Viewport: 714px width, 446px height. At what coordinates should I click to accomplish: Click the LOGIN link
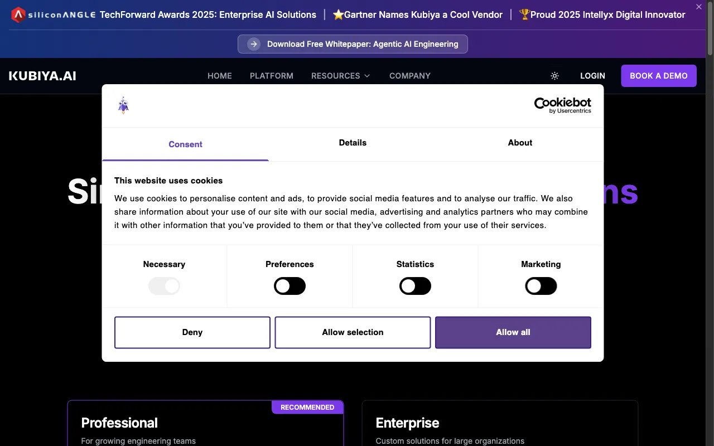(592, 76)
